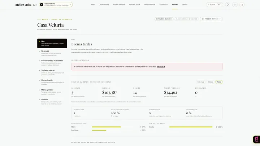260x146 pixels.
Task: Select Hoy in the sidebar
Action: click(52, 43)
